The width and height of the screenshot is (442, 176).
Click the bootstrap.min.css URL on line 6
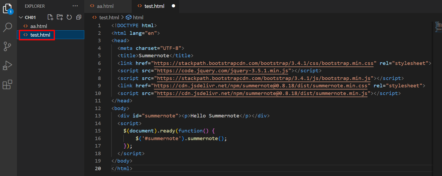pyautogui.click(x=264, y=63)
